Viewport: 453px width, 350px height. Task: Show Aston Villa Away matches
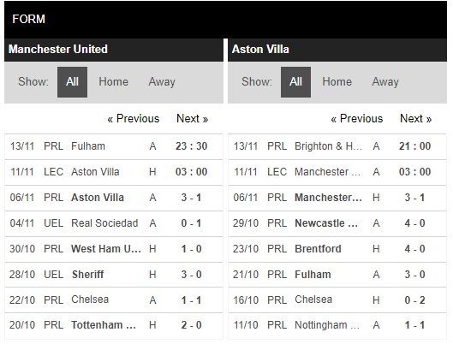click(385, 82)
